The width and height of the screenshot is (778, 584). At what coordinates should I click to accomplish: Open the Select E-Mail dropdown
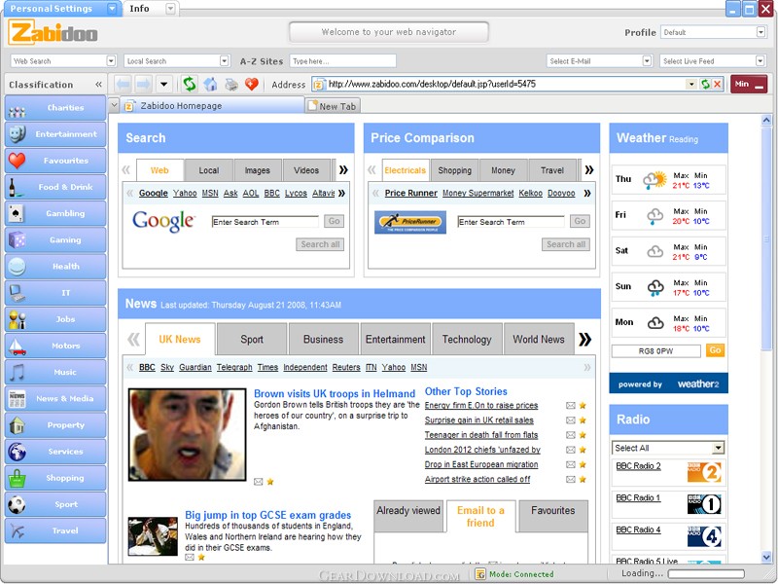647,60
